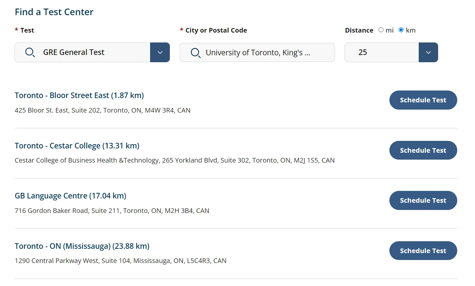475x286 pixels.
Task: Click the 716 Gordon Baker Road address
Action: (x=112, y=211)
